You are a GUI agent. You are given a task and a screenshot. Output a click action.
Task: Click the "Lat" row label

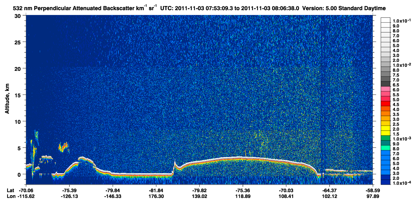pyautogui.click(x=11, y=190)
